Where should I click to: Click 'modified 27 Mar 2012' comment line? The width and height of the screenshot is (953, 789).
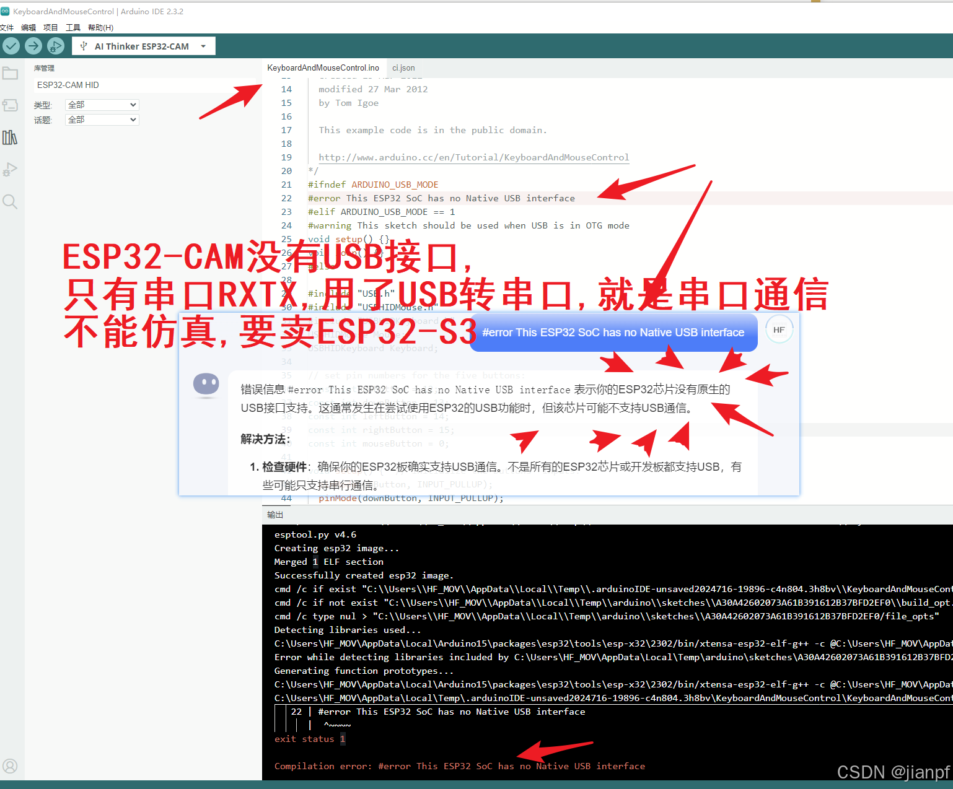[x=373, y=89]
